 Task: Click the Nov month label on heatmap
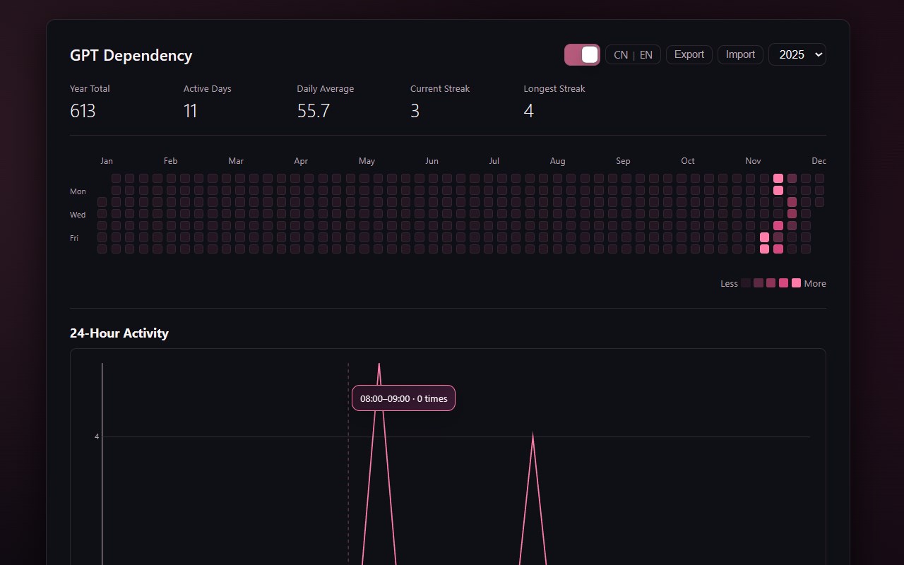(x=753, y=161)
